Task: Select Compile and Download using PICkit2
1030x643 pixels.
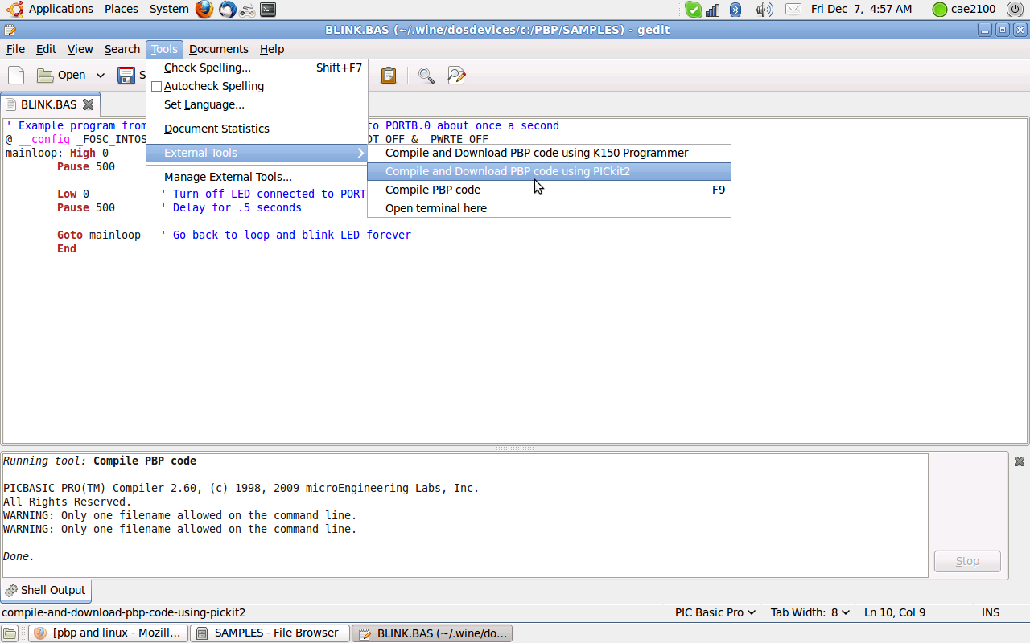Action: [x=507, y=171]
